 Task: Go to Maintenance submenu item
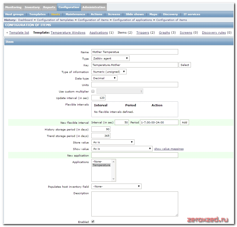pos(75,14)
